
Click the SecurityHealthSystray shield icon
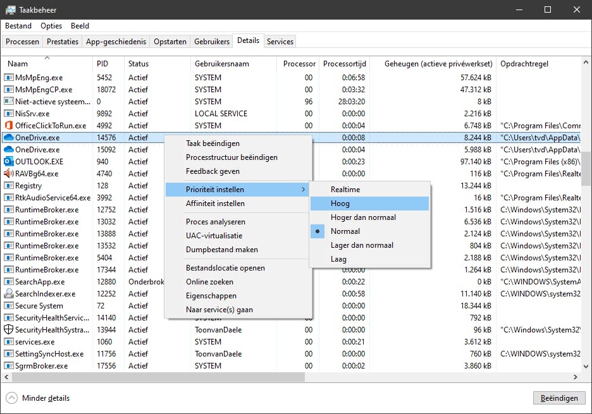[x=9, y=330]
